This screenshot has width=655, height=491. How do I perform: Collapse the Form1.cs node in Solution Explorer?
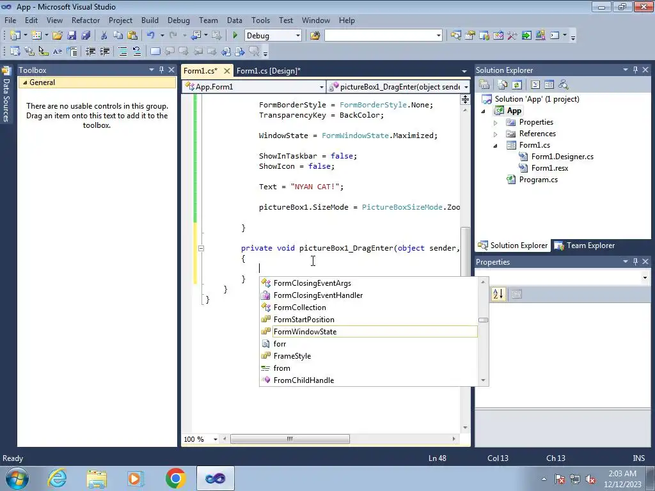click(496, 146)
